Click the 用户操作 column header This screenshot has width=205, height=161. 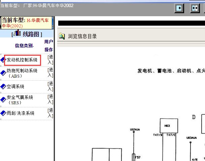pos(48,46)
